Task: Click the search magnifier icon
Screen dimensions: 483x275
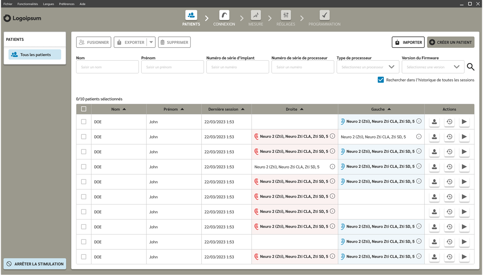Action: [470, 67]
